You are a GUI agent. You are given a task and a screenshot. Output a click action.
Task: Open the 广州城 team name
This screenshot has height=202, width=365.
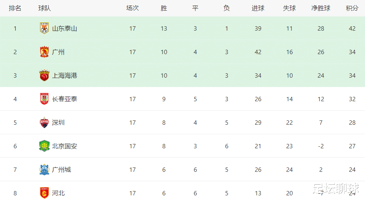click(x=62, y=170)
